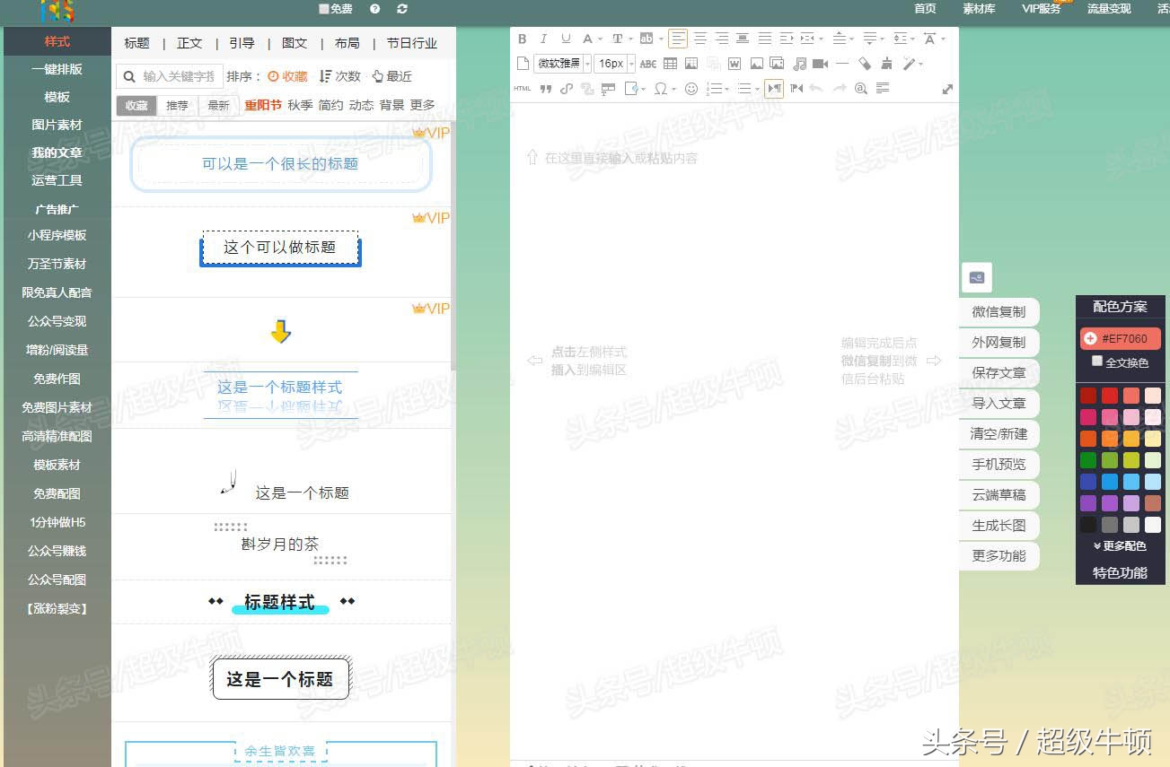Expand 更多配色 for more color options

click(1120, 545)
